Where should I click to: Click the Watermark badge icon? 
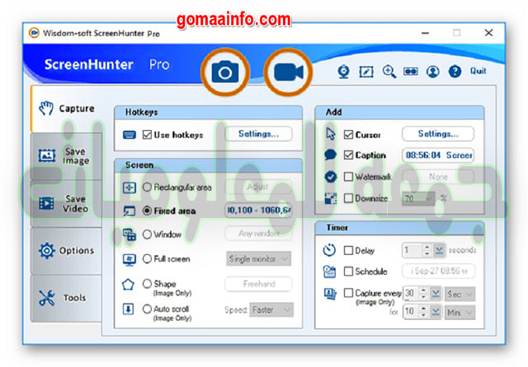tap(330, 177)
